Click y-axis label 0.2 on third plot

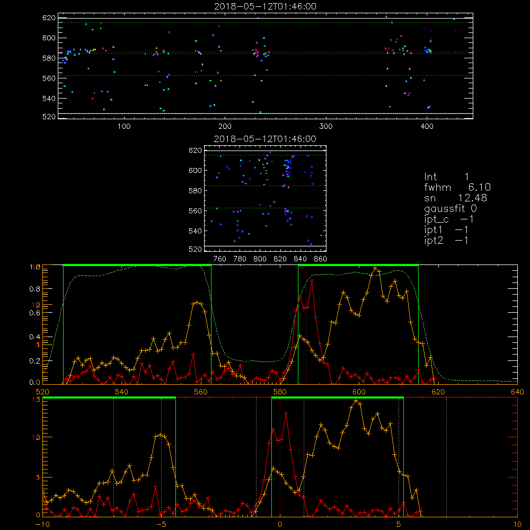point(35,361)
